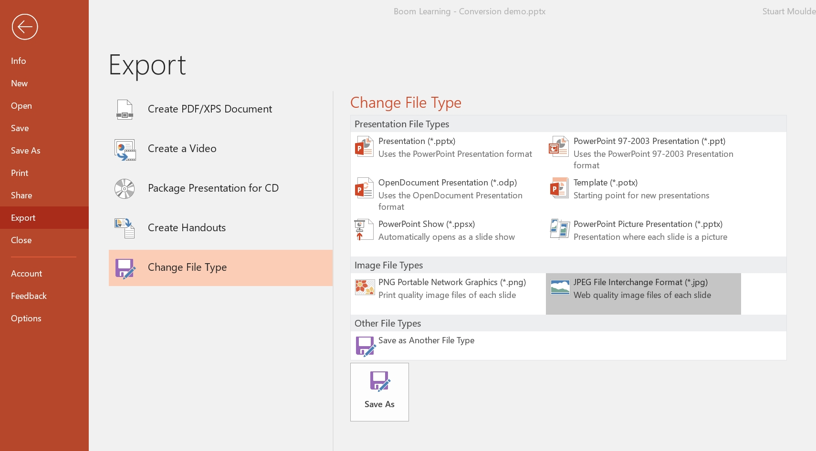Choose JPEG File Interchange Format (*.jpg)
Image resolution: width=816 pixels, height=451 pixels.
tap(643, 294)
